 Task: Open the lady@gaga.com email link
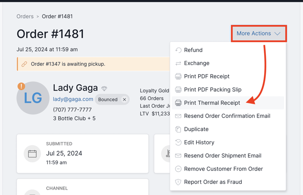point(73,99)
